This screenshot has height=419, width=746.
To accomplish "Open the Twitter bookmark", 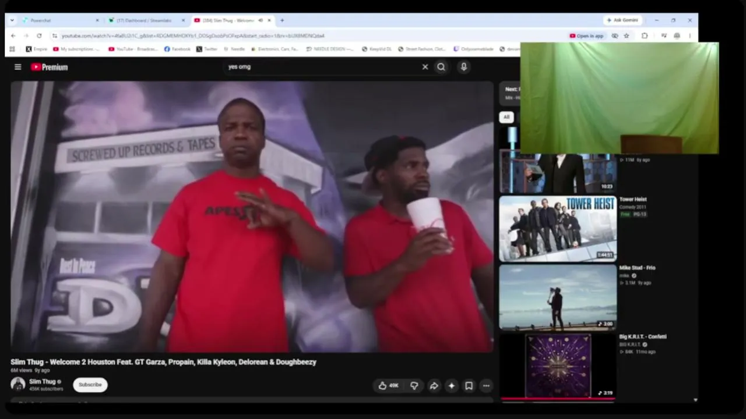I will pyautogui.click(x=207, y=49).
